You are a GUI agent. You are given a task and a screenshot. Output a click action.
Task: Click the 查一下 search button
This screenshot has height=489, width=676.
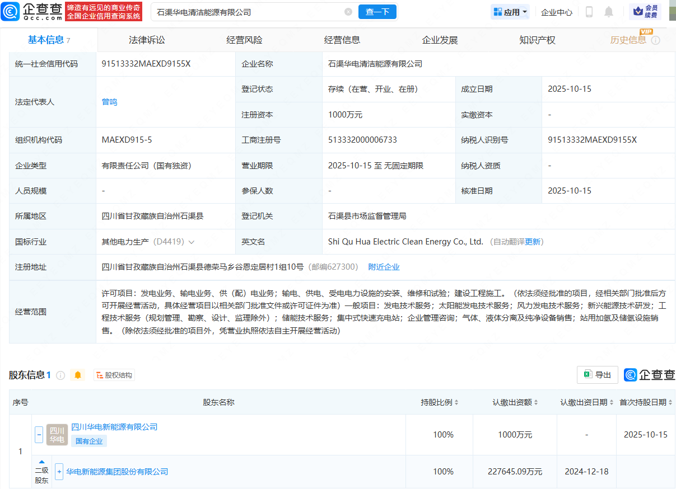tap(377, 12)
